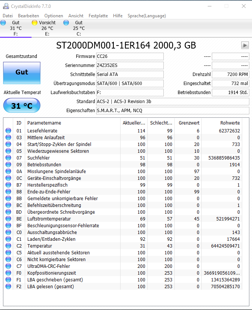This screenshot has height=310, width=252.
Task: Click status orb of Befehlszeitüberschreitung row
Action: tap(8, 205)
